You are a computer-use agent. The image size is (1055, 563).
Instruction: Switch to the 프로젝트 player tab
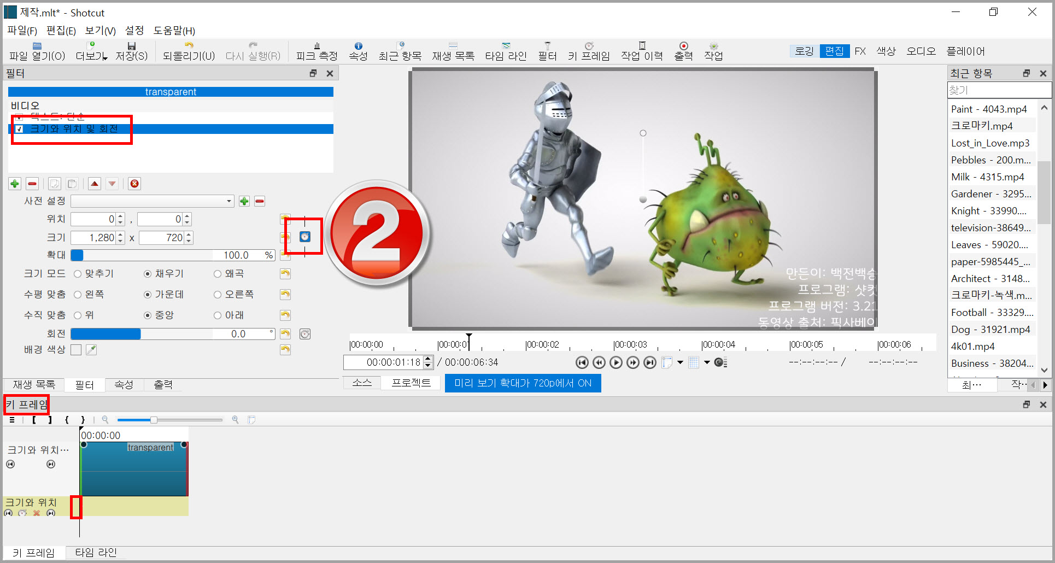point(411,383)
